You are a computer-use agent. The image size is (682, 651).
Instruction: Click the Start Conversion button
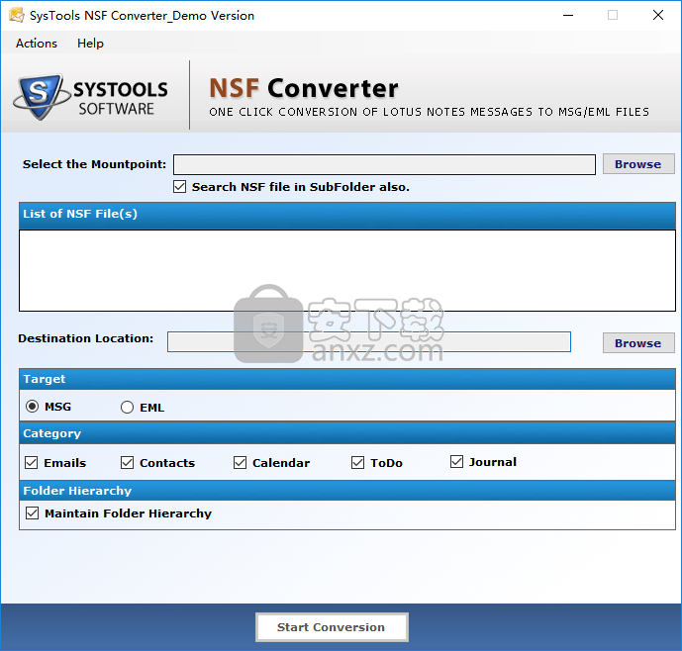tap(332, 627)
